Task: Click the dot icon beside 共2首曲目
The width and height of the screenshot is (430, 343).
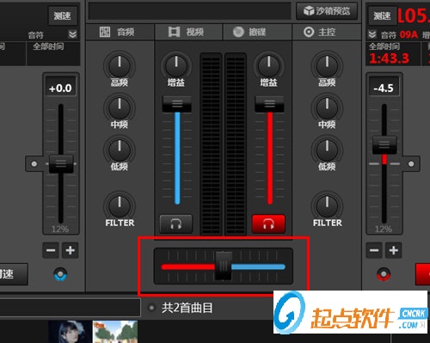Action: point(151,308)
